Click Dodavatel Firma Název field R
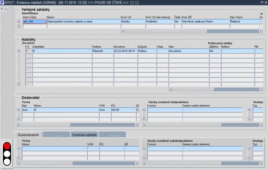The width and height of the screenshot is (268, 170). (x=66, y=110)
